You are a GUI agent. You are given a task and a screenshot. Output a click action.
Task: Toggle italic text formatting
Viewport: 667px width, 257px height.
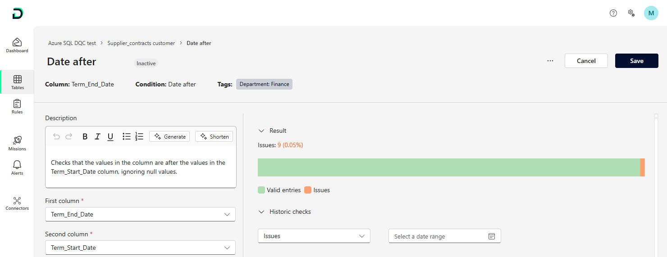tap(97, 136)
